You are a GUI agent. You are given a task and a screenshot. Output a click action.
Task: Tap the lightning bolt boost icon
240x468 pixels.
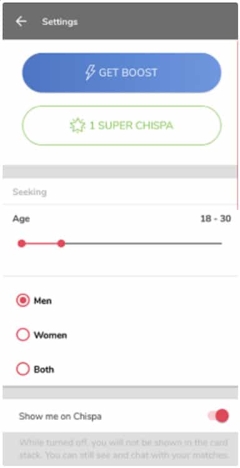coord(90,72)
